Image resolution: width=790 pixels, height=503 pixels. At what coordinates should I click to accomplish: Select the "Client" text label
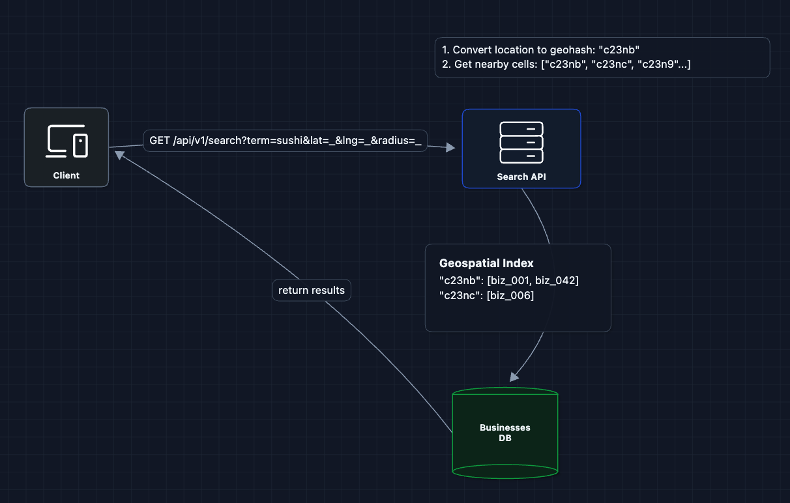click(66, 175)
